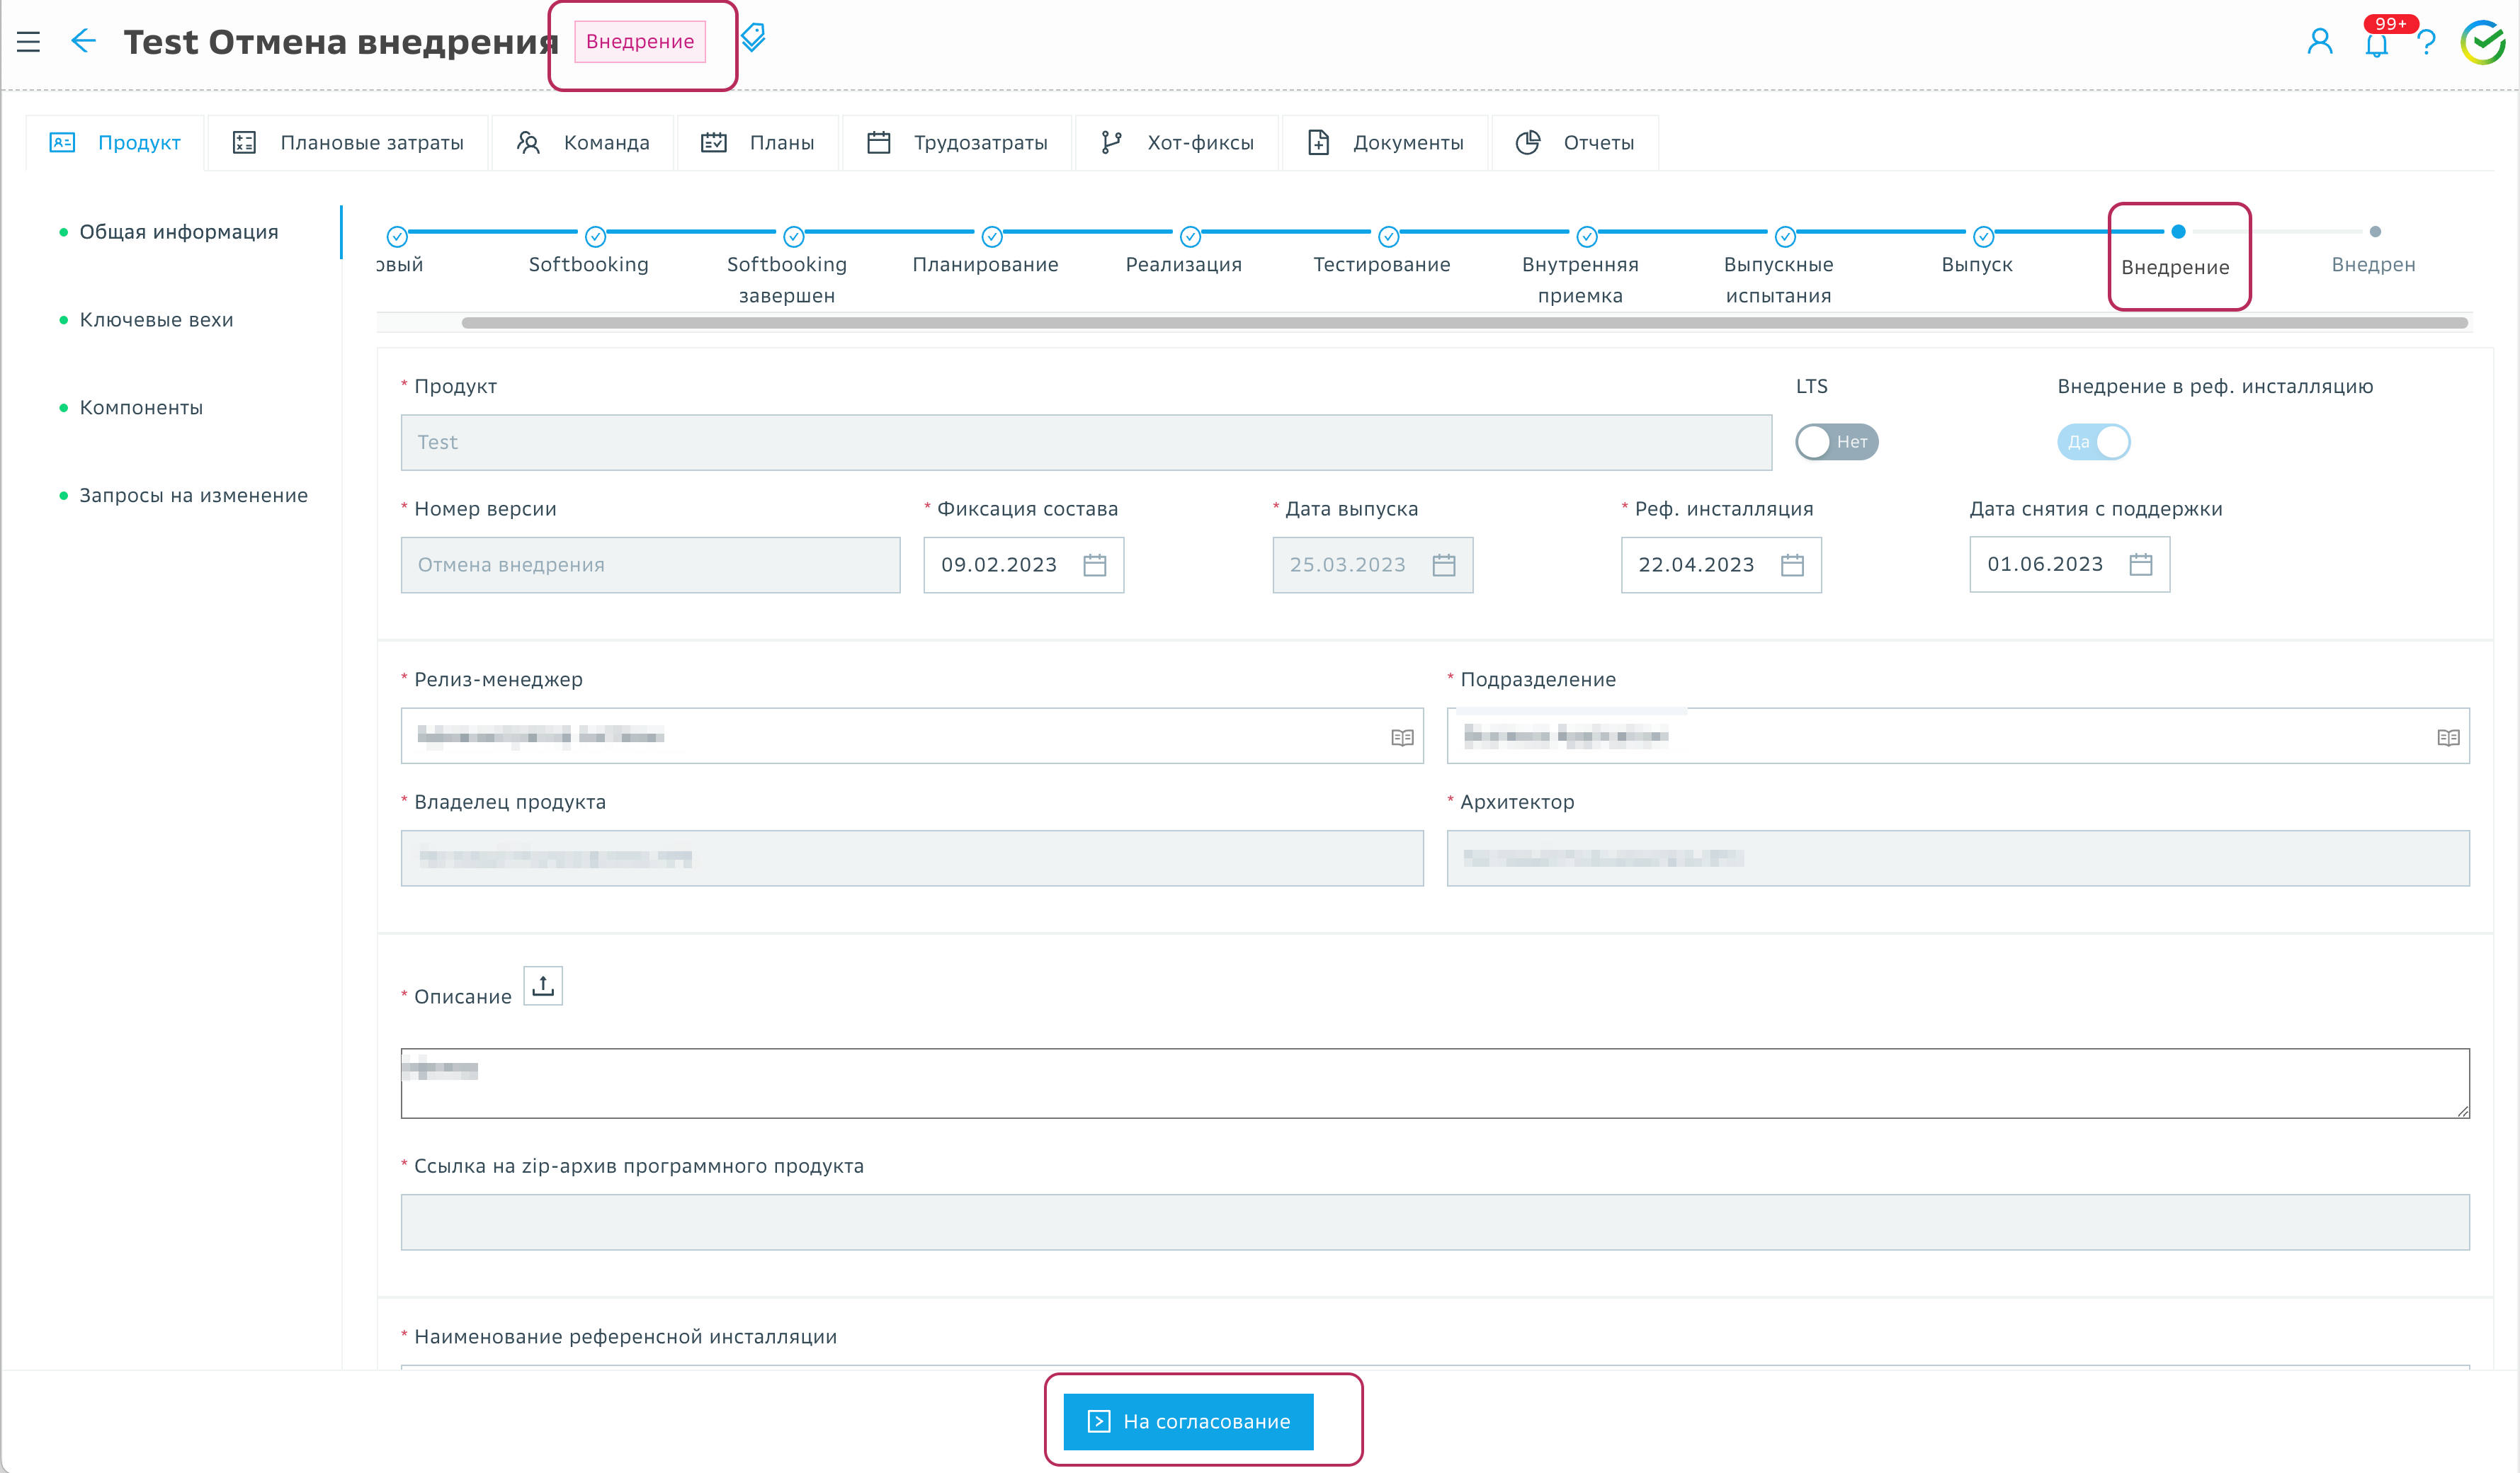Viewport: 2520px width, 1473px height.
Task: Open calendar for Фиксация состава date
Action: pyautogui.click(x=1095, y=565)
